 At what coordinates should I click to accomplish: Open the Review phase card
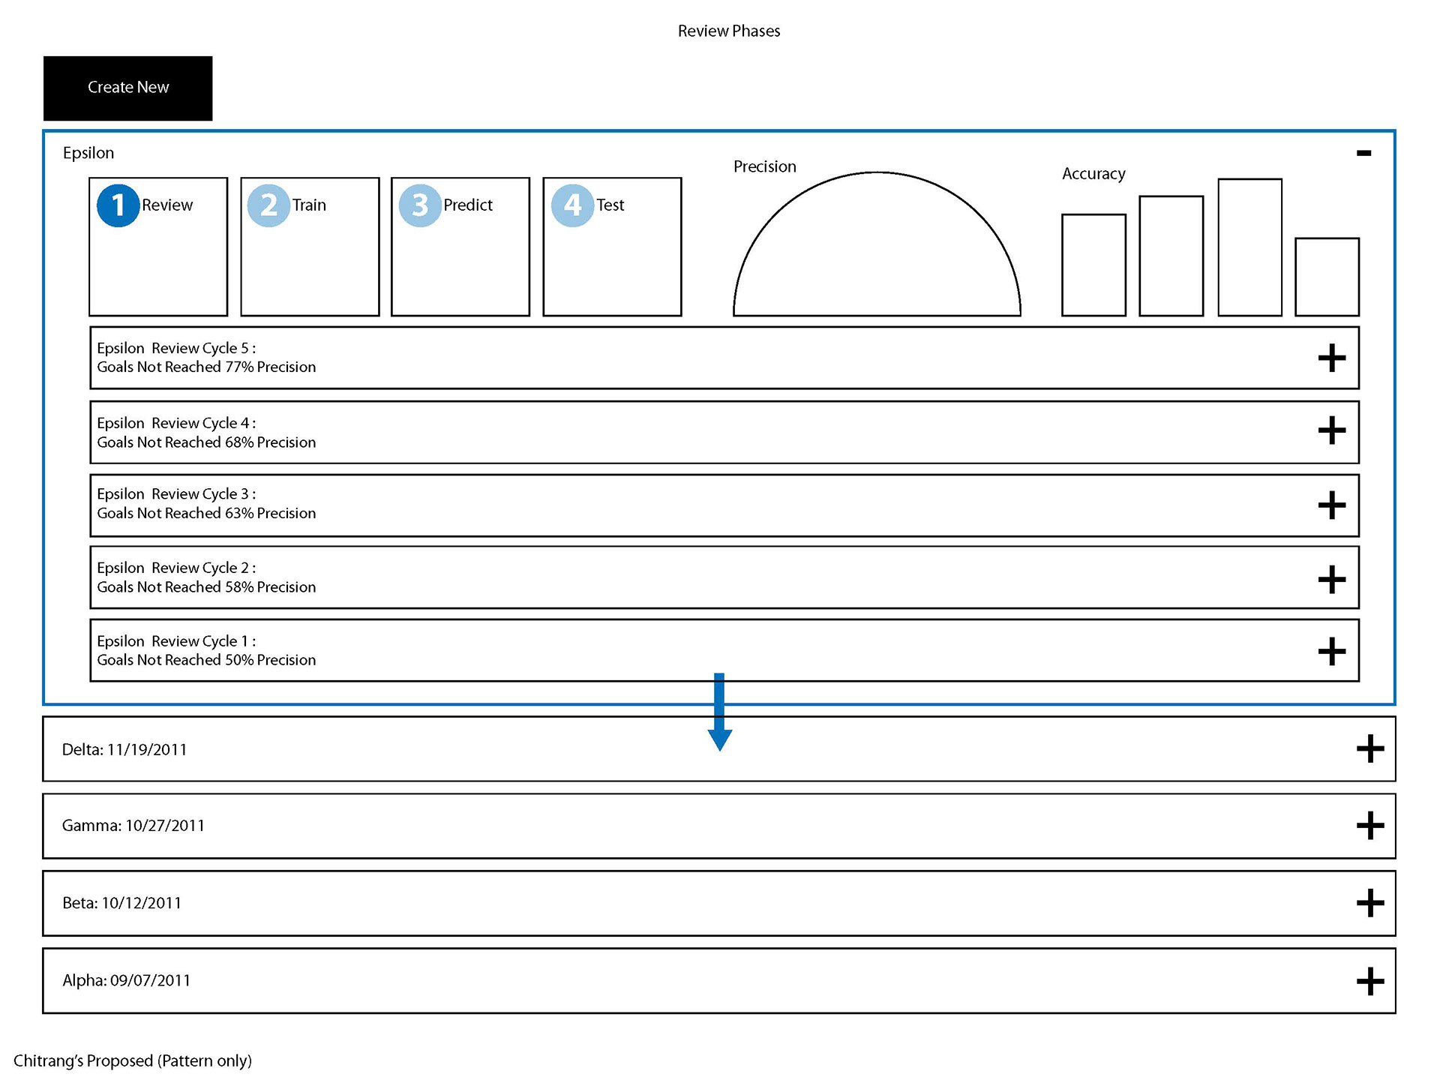tap(158, 247)
